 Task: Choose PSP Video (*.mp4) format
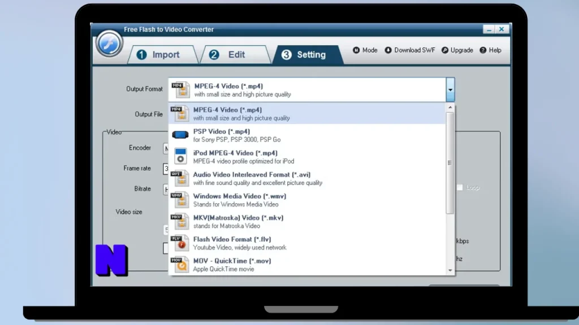(x=307, y=135)
